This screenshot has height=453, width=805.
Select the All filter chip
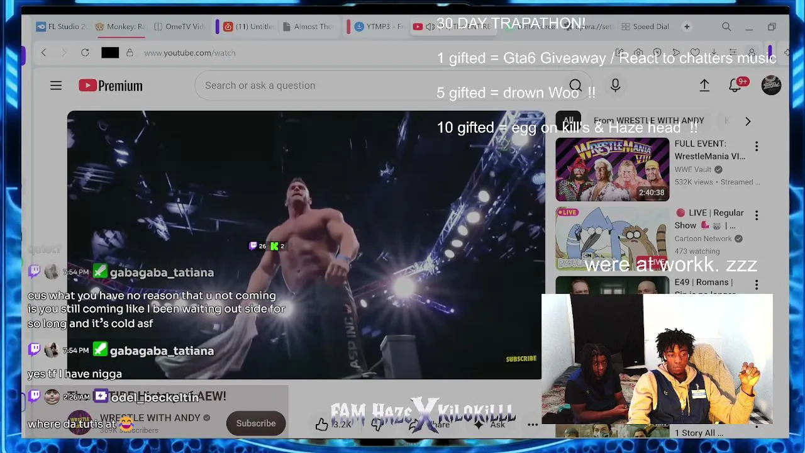569,121
